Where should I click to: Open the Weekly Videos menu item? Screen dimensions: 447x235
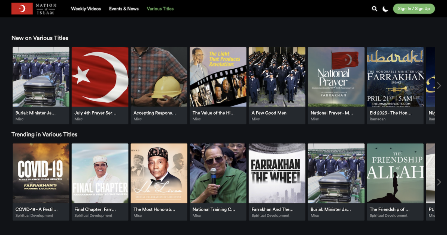[86, 9]
